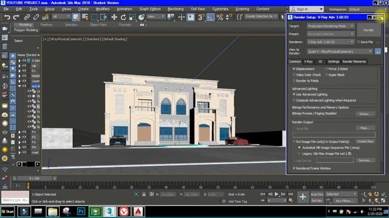This screenshot has width=389, height=218.
Task: Open Photoshop from the taskbar
Action: point(81,211)
